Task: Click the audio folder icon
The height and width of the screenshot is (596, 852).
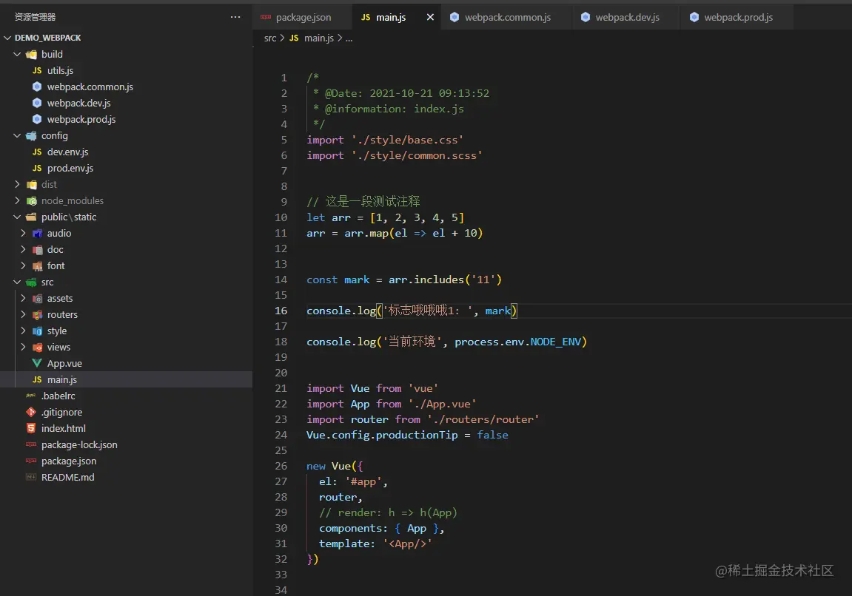Action: tap(37, 234)
